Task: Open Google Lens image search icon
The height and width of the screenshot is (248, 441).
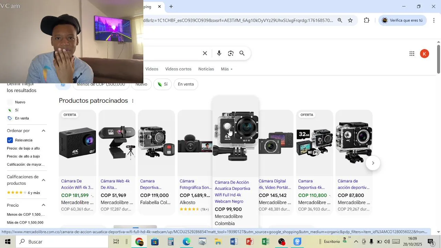Action: click(x=231, y=53)
